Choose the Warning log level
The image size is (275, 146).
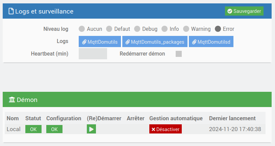tap(186, 29)
